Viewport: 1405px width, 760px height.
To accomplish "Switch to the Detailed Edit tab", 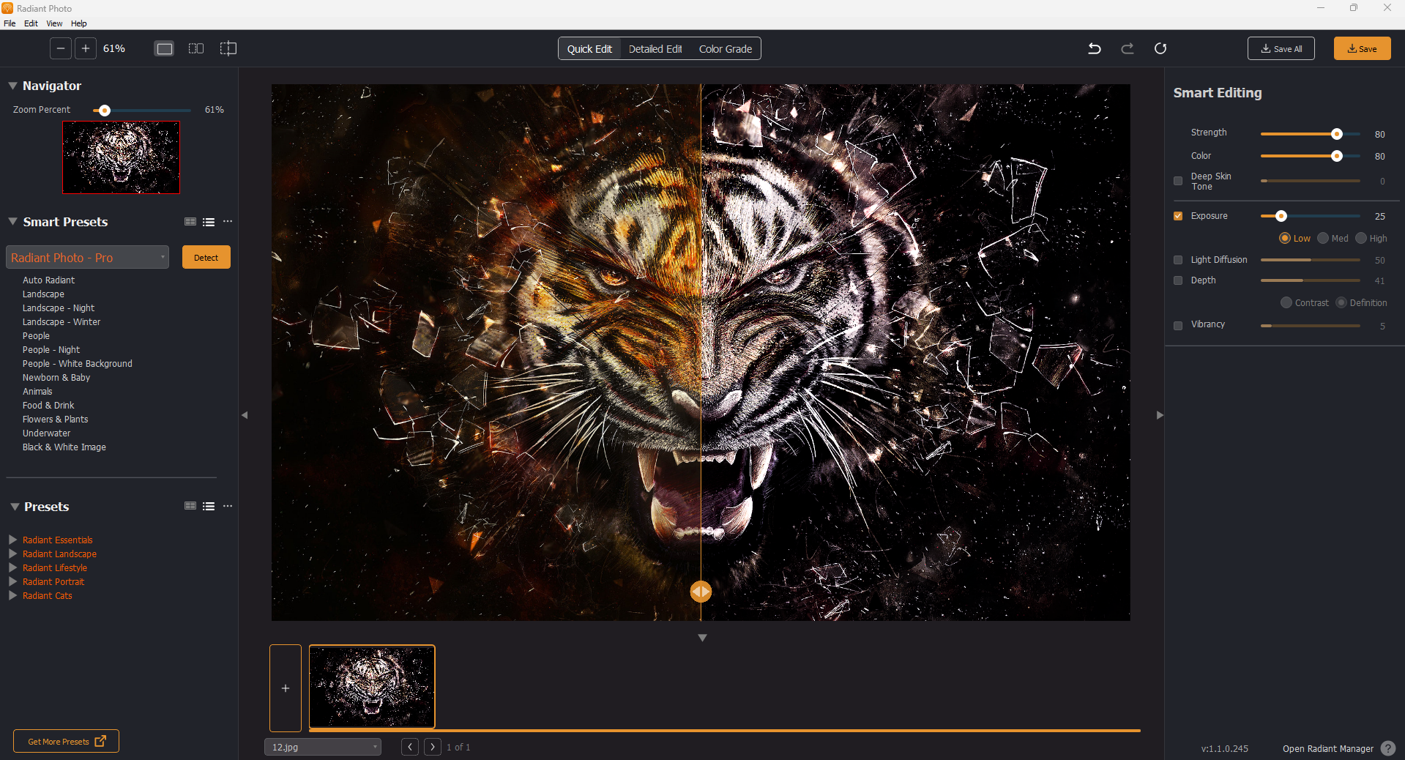I will pyautogui.click(x=655, y=49).
